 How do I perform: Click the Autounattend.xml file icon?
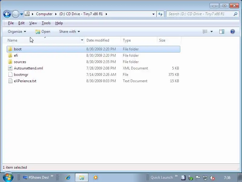click(x=10, y=68)
